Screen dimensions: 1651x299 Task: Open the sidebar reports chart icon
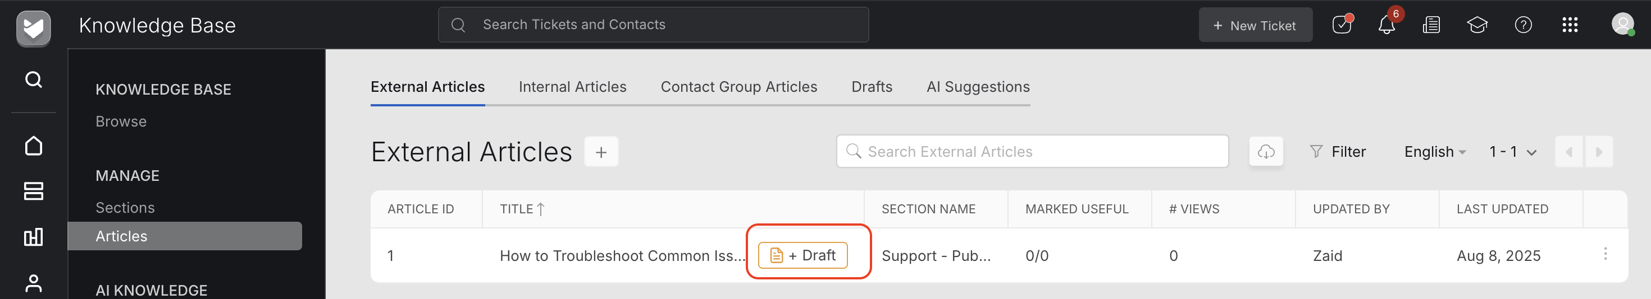point(33,237)
